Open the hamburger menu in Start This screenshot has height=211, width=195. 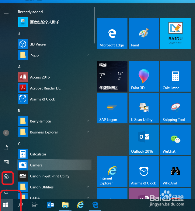click(x=6, y=12)
